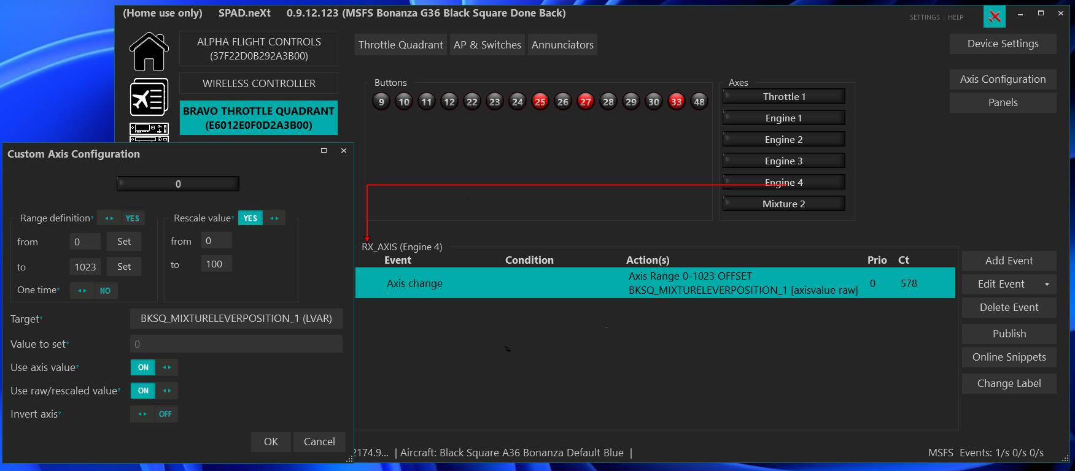Open the SETTINGS menu
The width and height of the screenshot is (1075, 471).
[x=925, y=17]
